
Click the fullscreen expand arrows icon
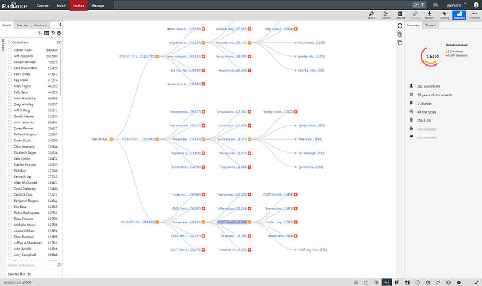click(x=477, y=282)
